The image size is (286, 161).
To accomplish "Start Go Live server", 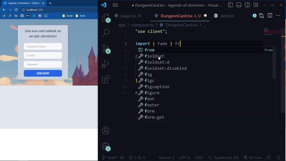I will [252, 157].
